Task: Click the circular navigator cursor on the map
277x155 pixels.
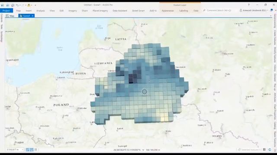Action: (145, 92)
